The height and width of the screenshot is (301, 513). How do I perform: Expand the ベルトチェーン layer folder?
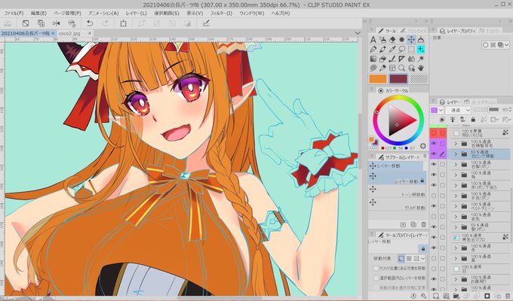pos(456,206)
